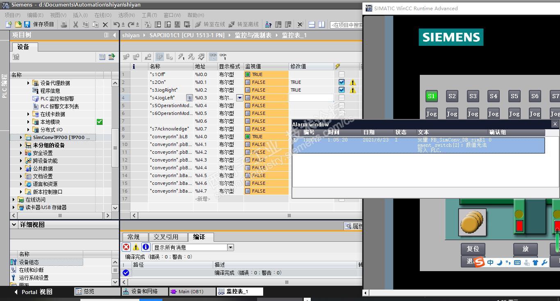Toggle the modify checkbox for s1Off row

(x=341, y=74)
